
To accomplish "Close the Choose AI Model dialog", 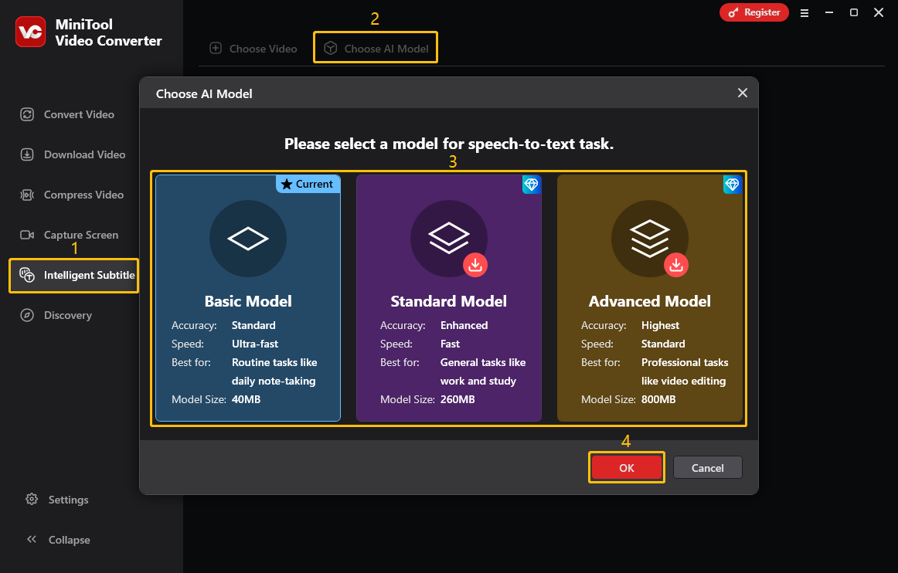I will pos(742,93).
